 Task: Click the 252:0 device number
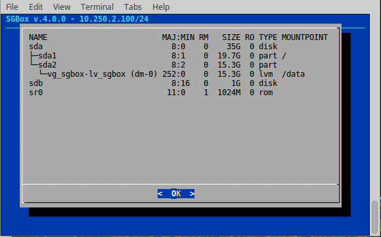tap(173, 74)
